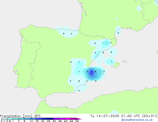Open the weatheronline.co.uk copyright link
This screenshot has height=122, width=158.
[137, 120]
